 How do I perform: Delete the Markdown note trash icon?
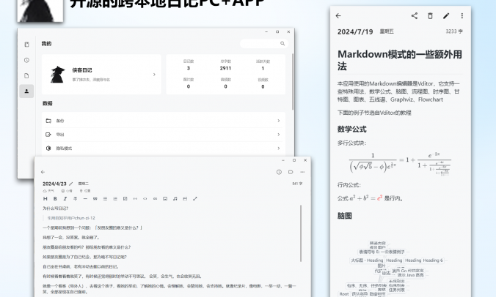click(430, 16)
